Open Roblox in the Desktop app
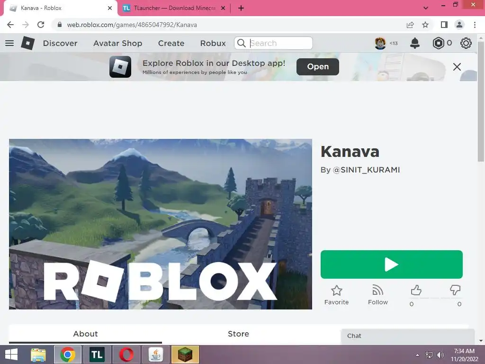485x364 pixels. pos(318,66)
